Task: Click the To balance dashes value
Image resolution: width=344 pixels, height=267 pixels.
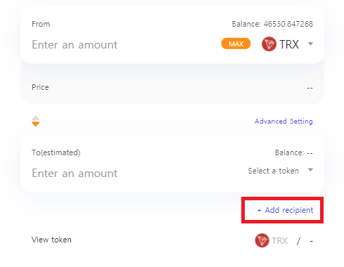Action: tap(310, 153)
